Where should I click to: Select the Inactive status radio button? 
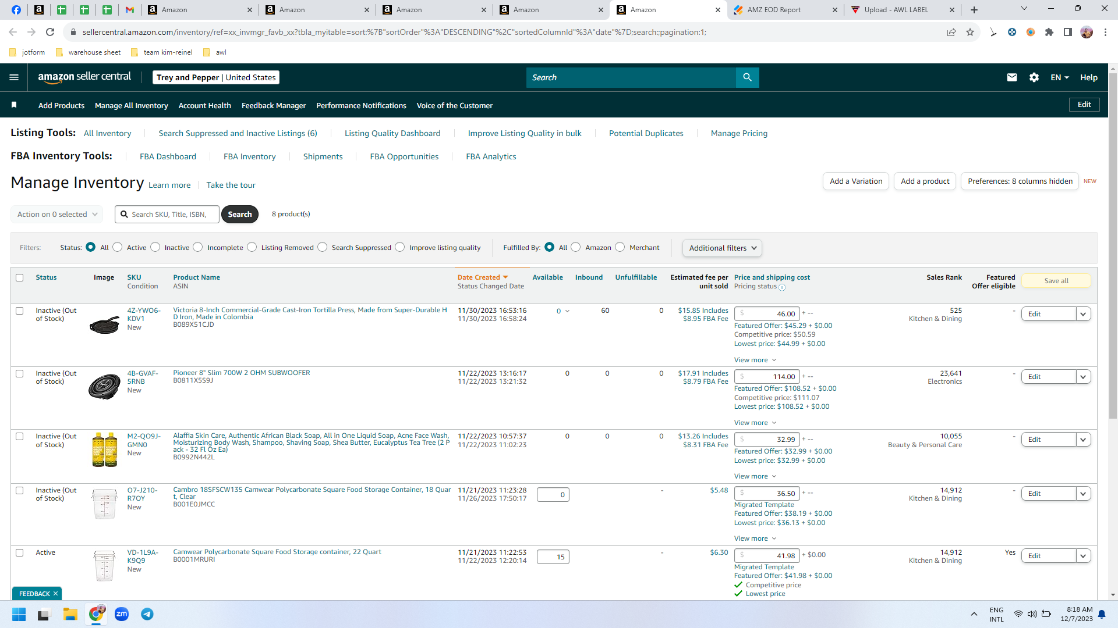pos(155,247)
